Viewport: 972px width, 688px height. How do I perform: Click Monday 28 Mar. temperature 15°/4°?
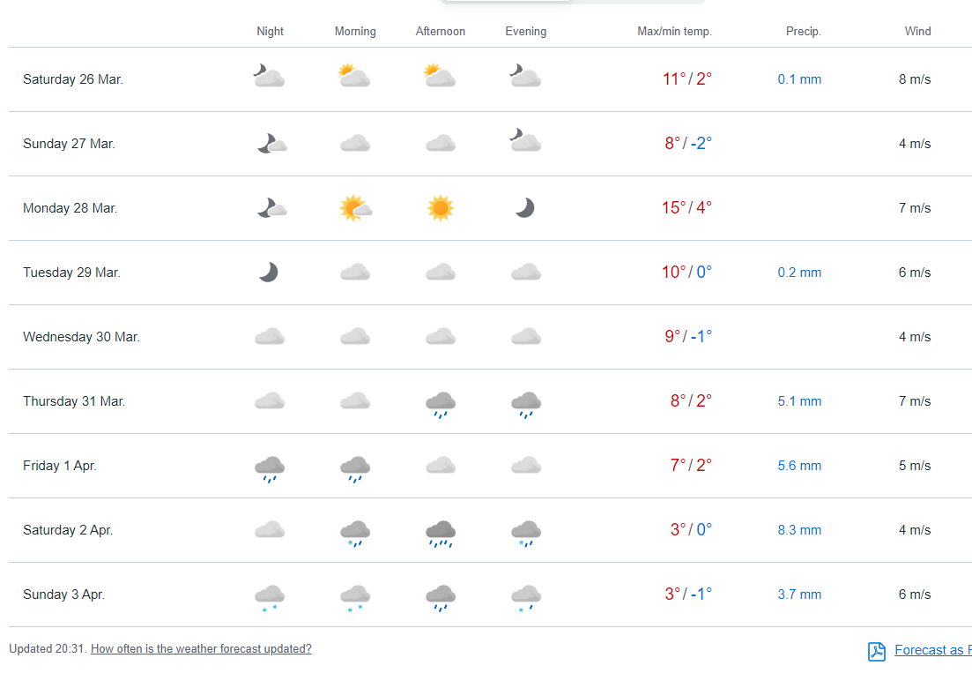click(686, 208)
